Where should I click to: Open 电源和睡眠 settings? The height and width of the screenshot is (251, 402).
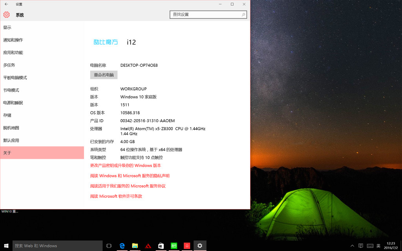[x=42, y=103]
